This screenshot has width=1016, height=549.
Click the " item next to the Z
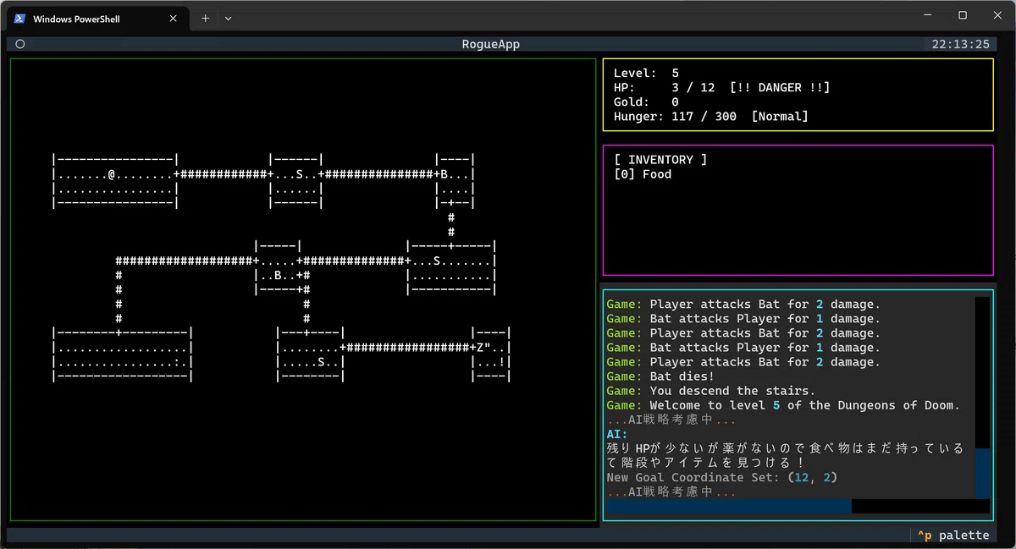[x=487, y=347]
